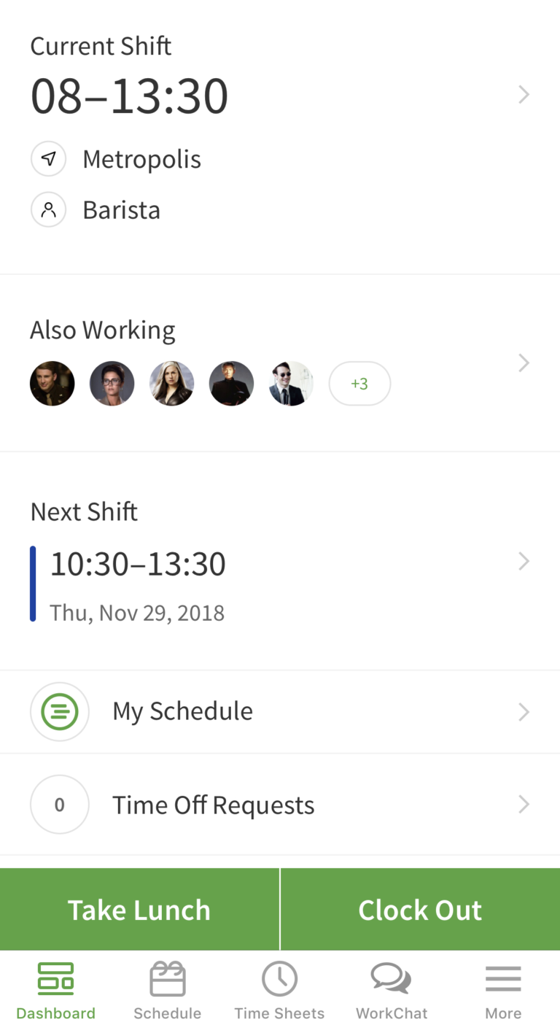Click the green My Schedule list icon

(x=59, y=711)
